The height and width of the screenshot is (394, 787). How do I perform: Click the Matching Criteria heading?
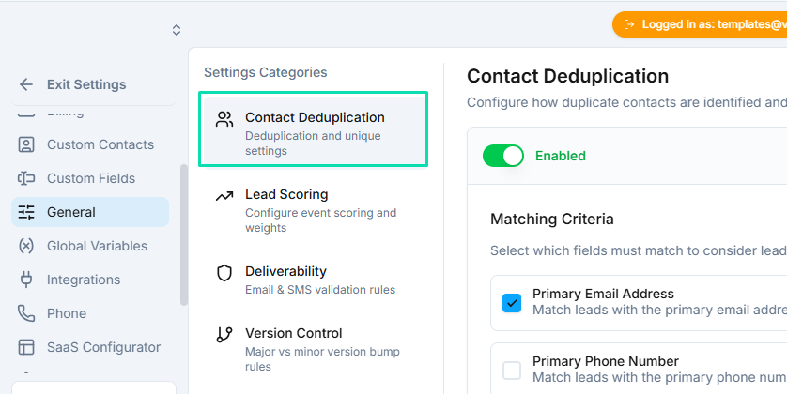click(x=552, y=220)
